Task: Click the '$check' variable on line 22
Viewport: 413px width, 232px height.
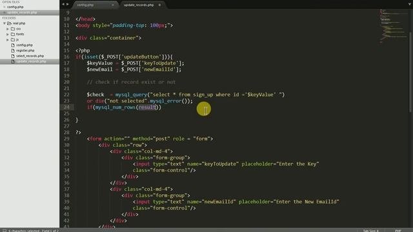Action: 96,95
